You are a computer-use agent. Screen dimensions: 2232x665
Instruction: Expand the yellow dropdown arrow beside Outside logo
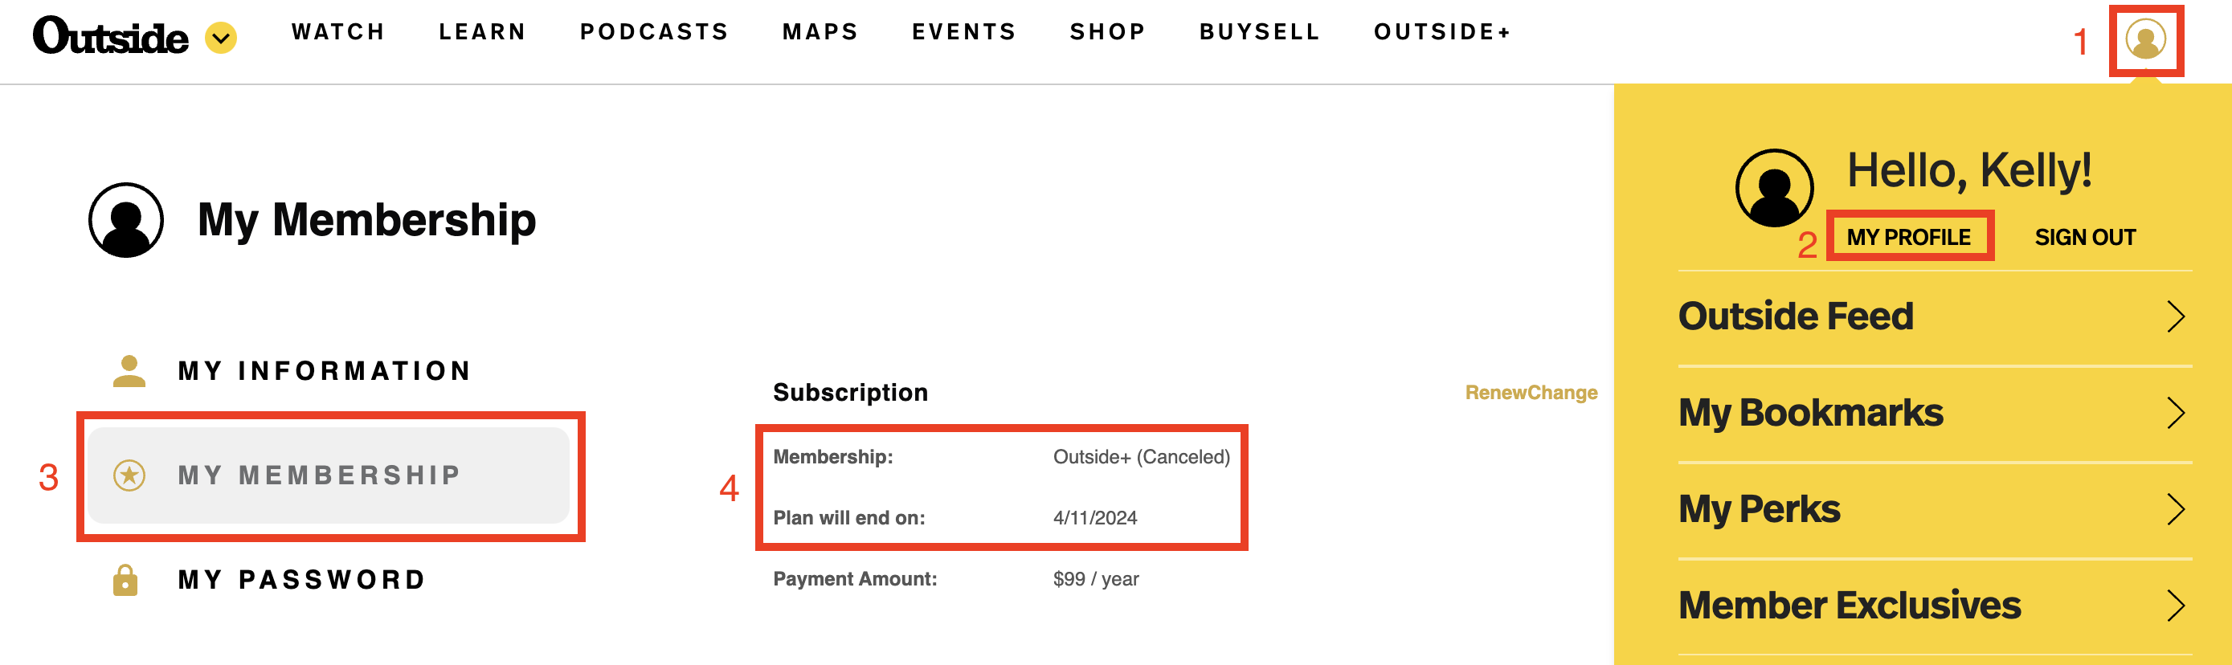pos(221,38)
